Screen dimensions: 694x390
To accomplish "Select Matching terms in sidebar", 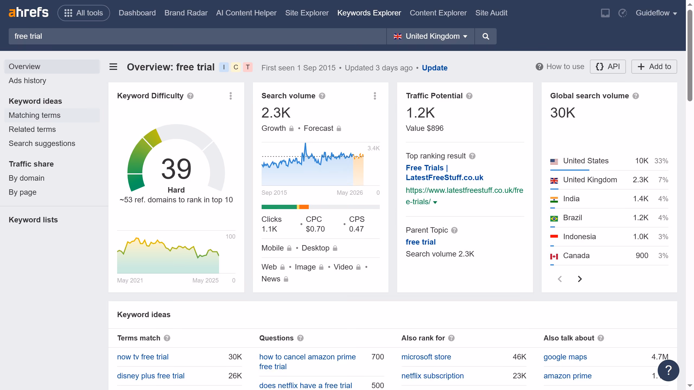I will click(52, 115).
